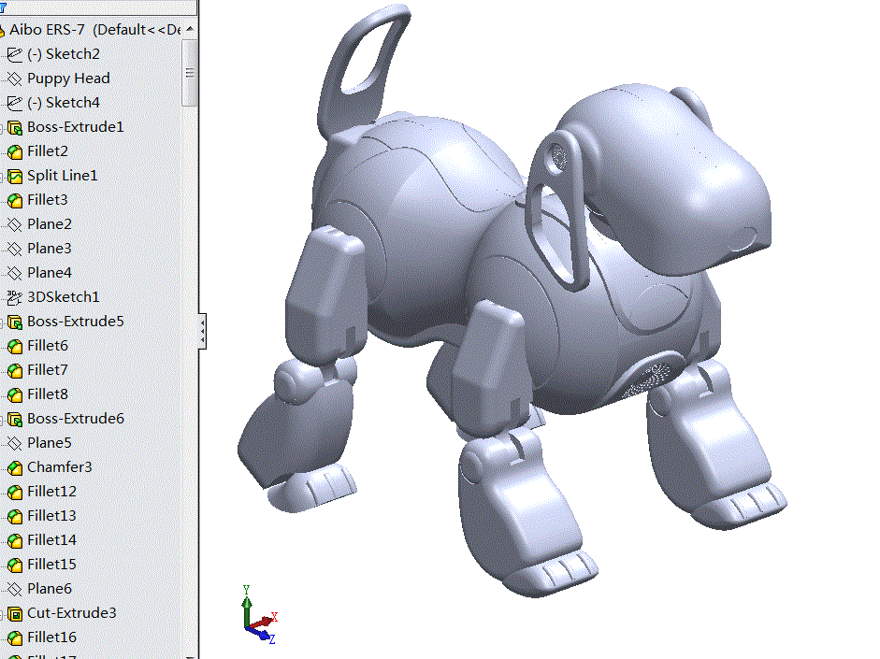Click the Fillet3 feature icon
880x659 pixels.
click(x=15, y=200)
